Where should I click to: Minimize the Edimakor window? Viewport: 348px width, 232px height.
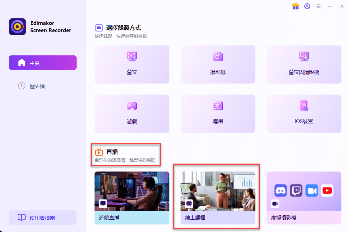330,7
